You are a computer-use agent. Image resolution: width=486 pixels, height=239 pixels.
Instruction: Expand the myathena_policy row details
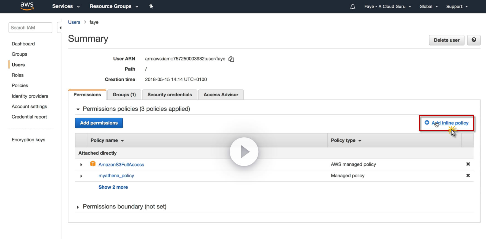click(x=81, y=176)
